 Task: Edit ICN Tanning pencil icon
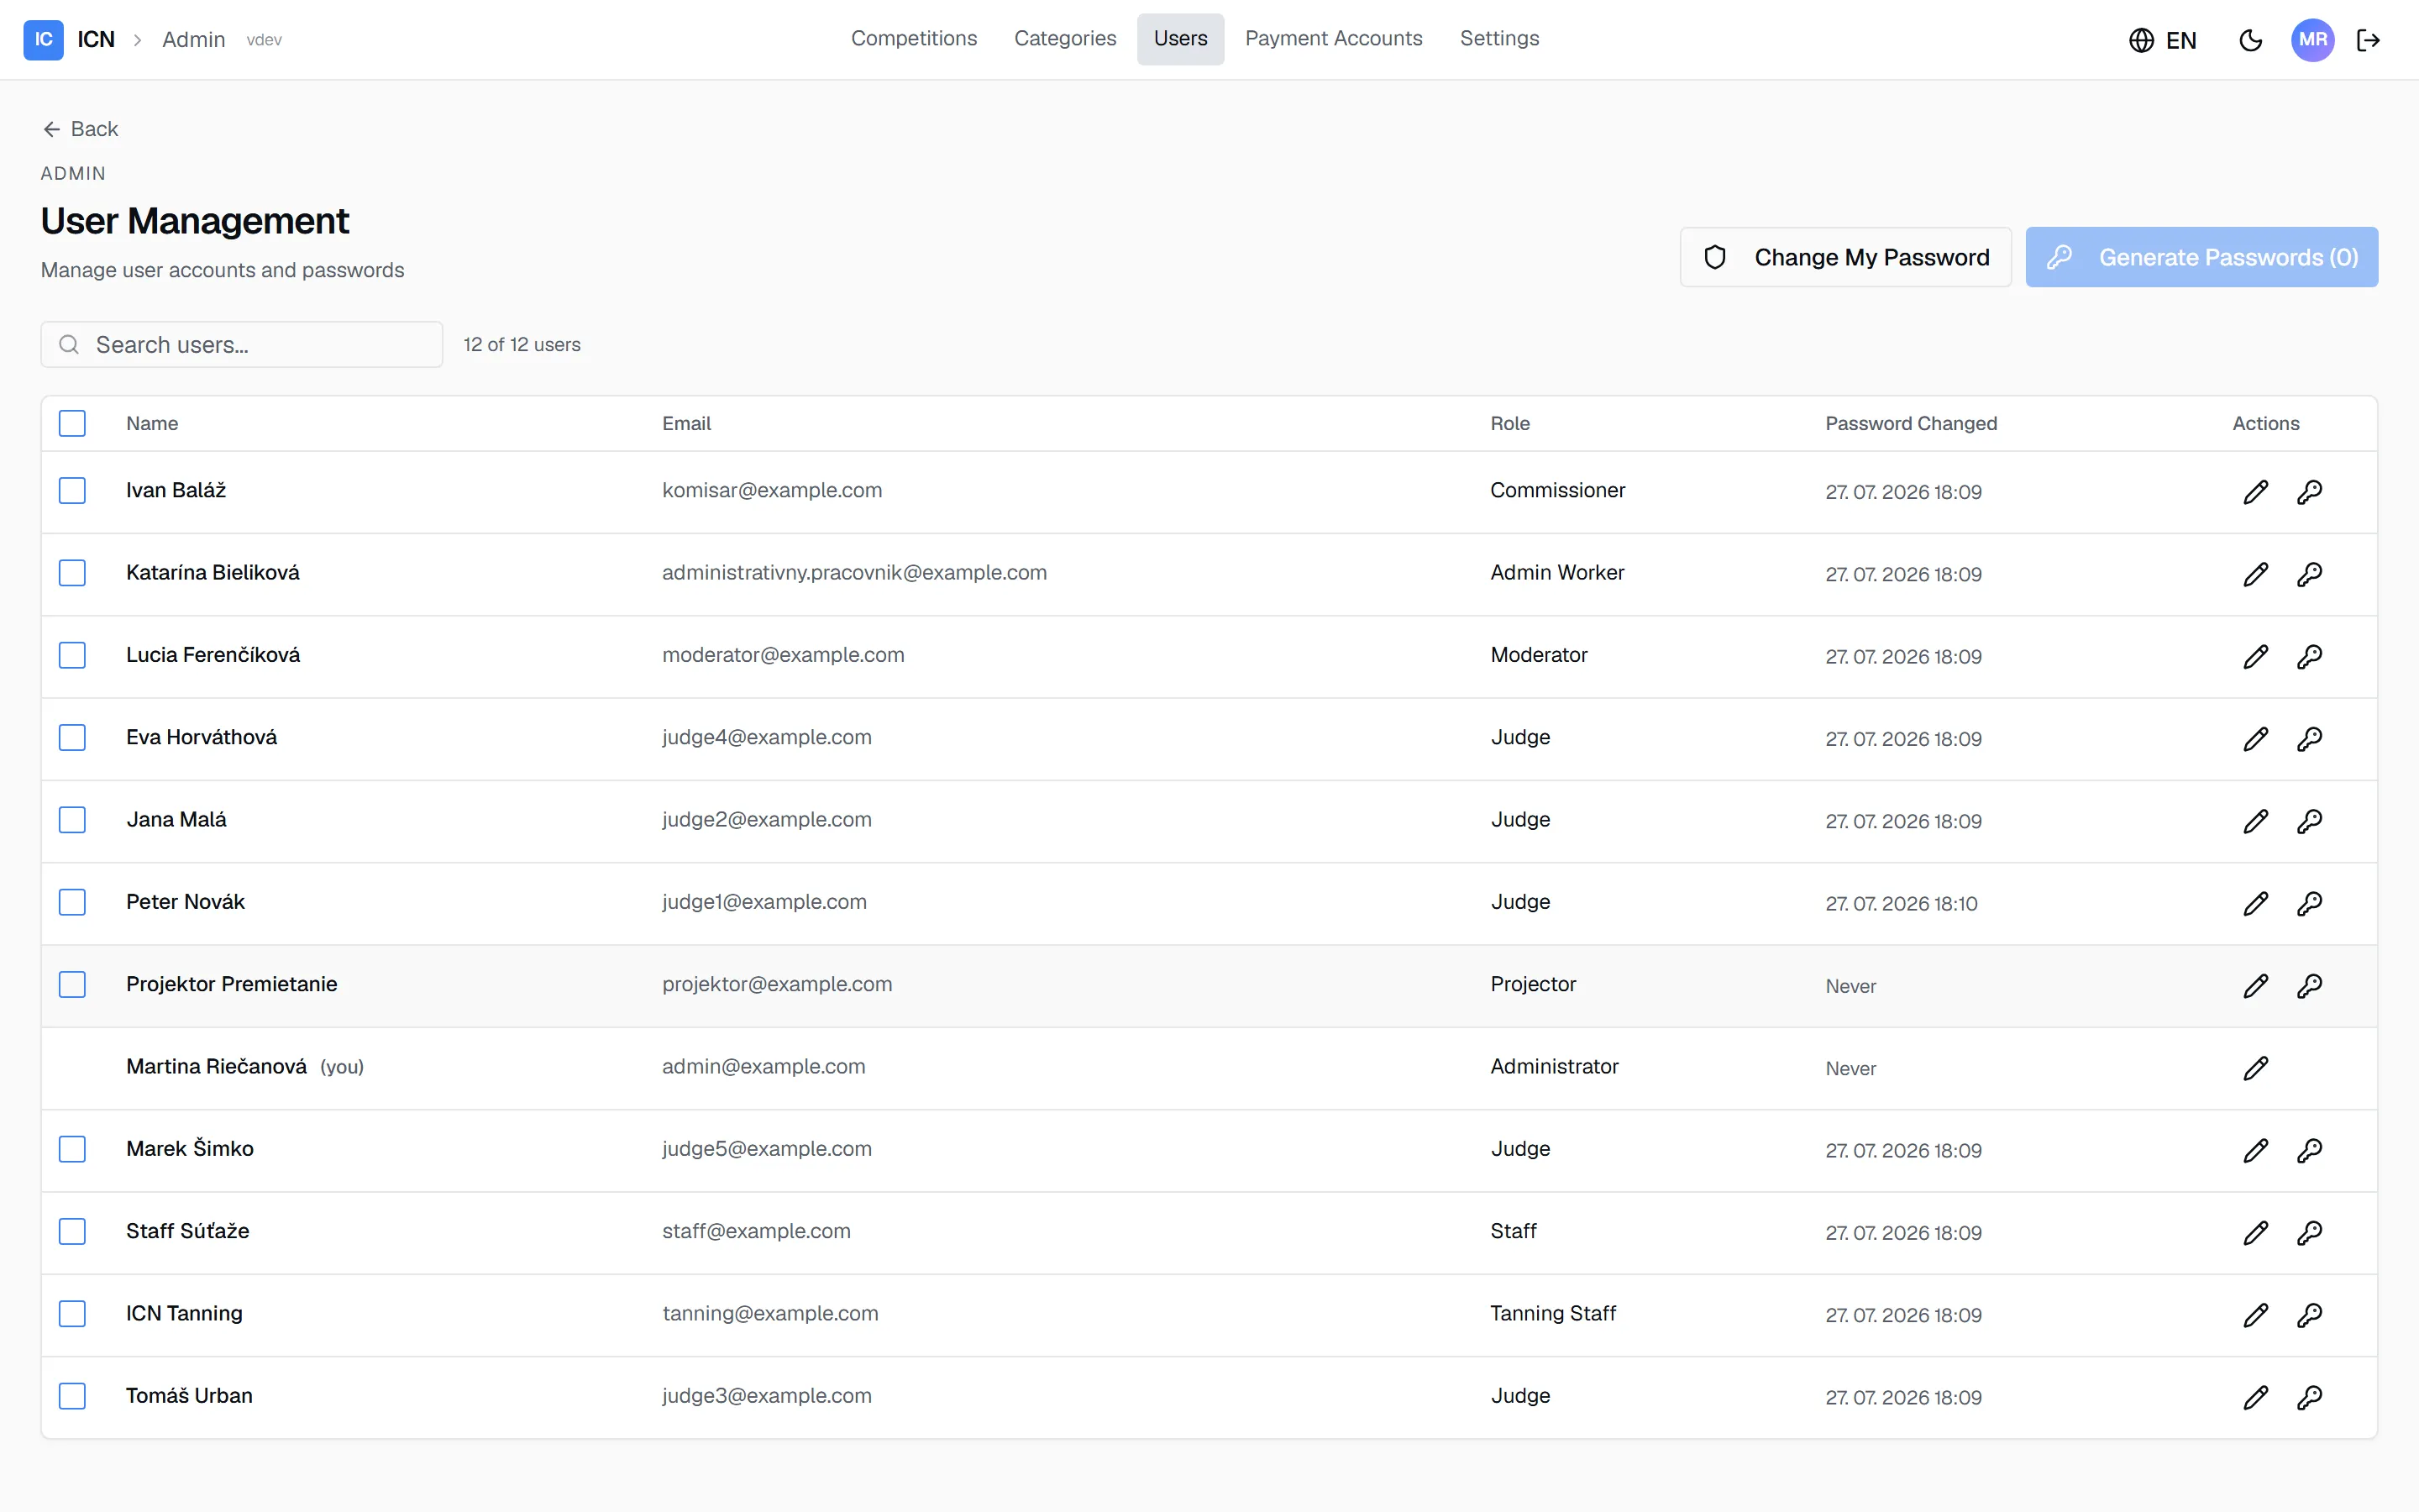2255,1315
